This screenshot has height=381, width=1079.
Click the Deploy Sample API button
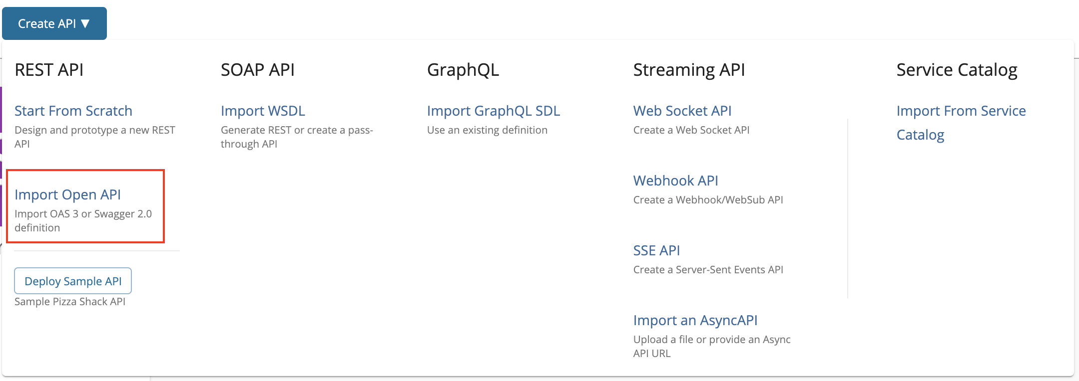[73, 281]
